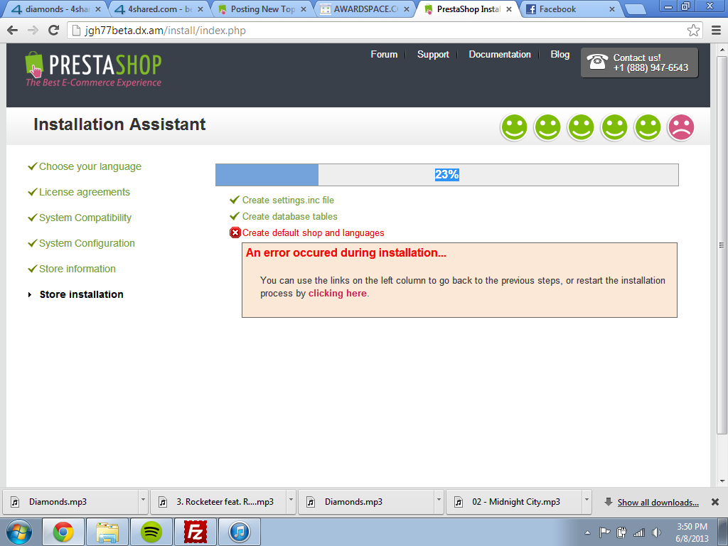
Task: Open the new tab button
Action: pos(635,9)
